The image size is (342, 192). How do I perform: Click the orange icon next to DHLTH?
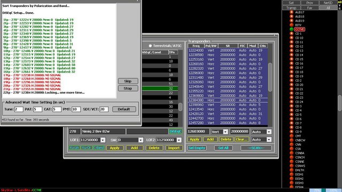(291, 170)
